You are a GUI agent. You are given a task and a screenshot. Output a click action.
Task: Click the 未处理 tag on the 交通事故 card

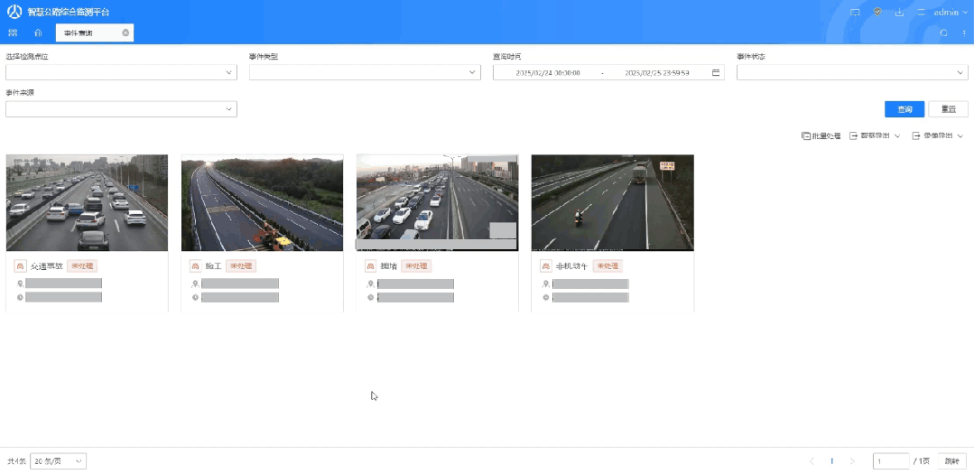[x=82, y=265]
